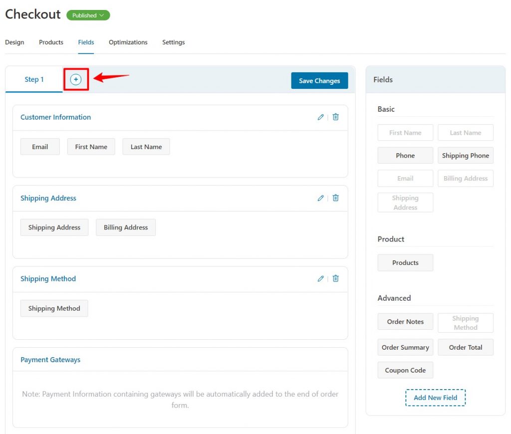Click the Email field in Customer Information

tap(40, 147)
